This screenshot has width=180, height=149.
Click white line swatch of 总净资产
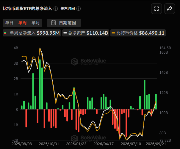(x=65, y=33)
